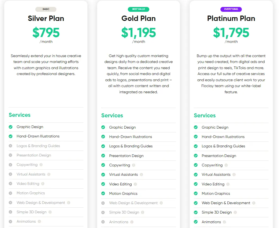Click Presentation Design in the Platinum Plan list

click(x=219, y=156)
